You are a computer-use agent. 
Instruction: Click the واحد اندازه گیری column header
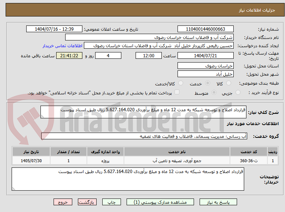(105, 152)
